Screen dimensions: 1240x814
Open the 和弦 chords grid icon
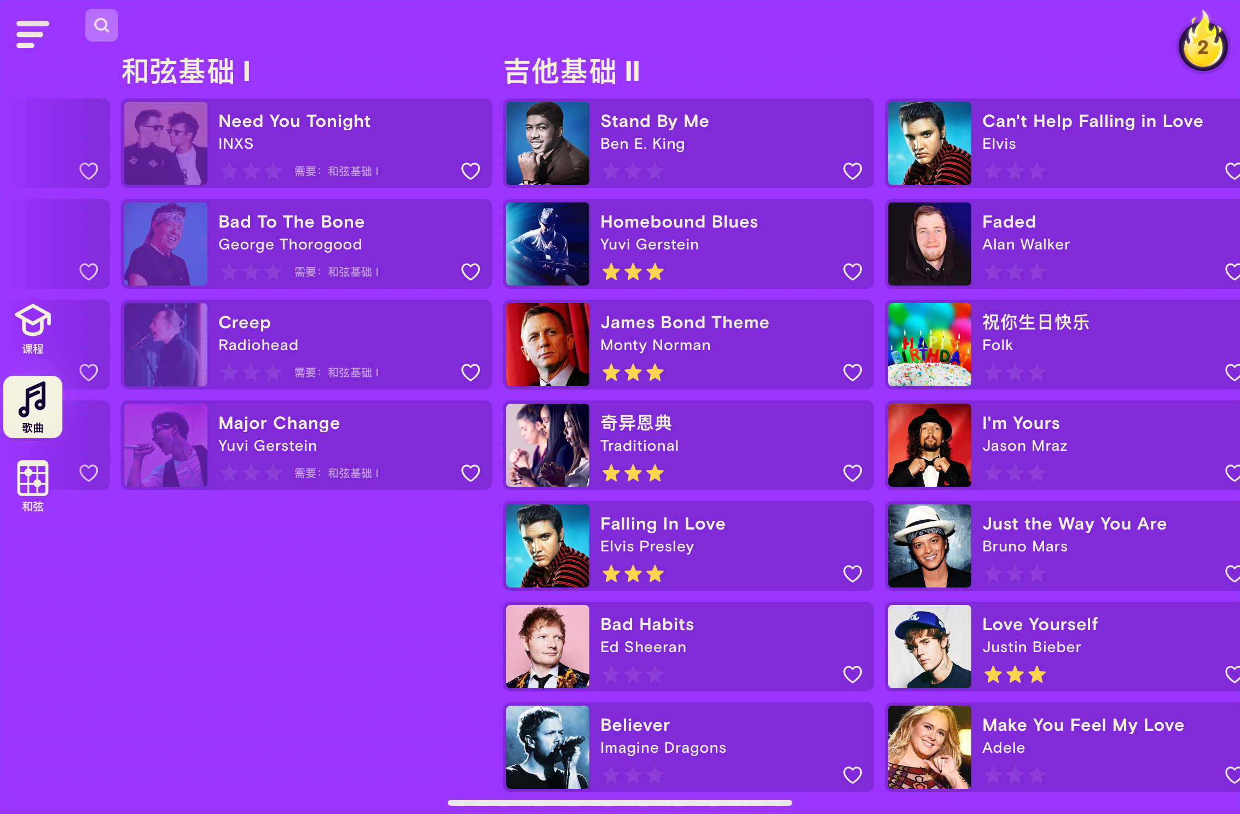(33, 486)
